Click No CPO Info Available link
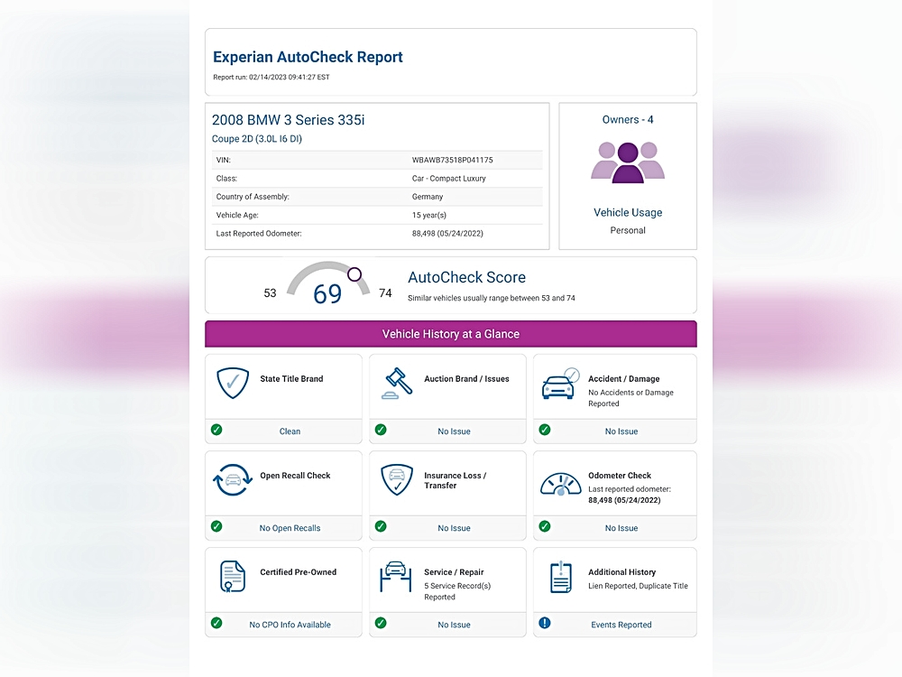The image size is (902, 677). point(290,625)
